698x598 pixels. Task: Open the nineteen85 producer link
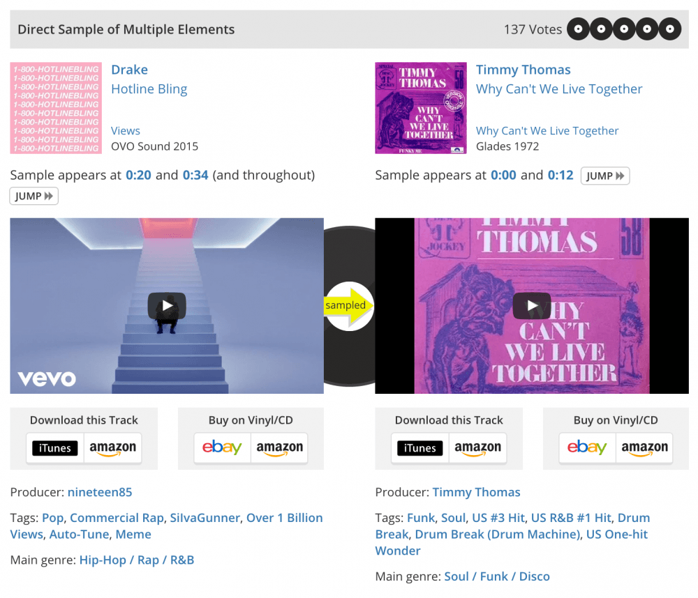pos(100,492)
